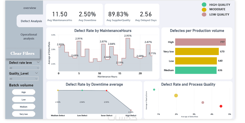Screen dimensions: 245x123
Task: Select the Low batch volume button
Action: point(23,100)
